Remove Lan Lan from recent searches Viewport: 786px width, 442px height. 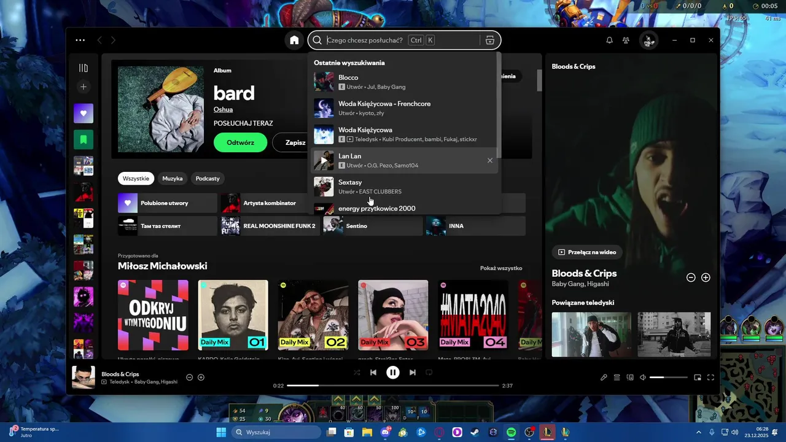[x=489, y=160]
